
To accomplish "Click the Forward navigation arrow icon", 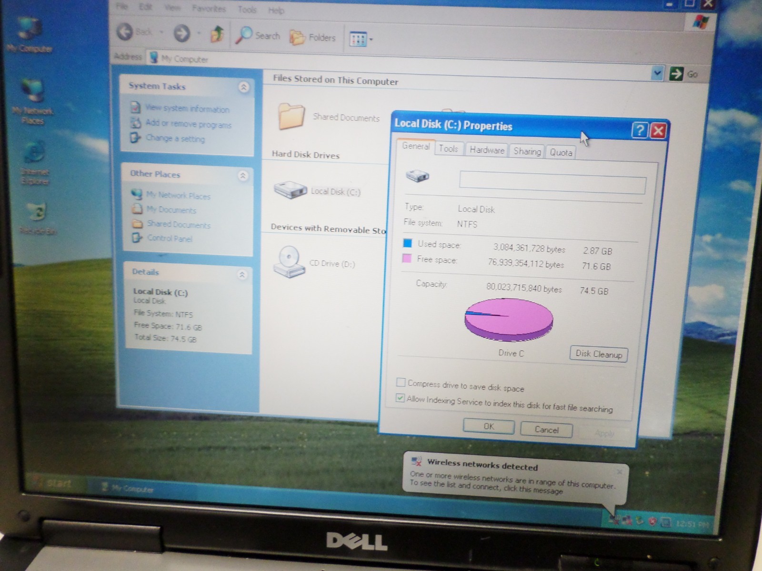I will [181, 33].
